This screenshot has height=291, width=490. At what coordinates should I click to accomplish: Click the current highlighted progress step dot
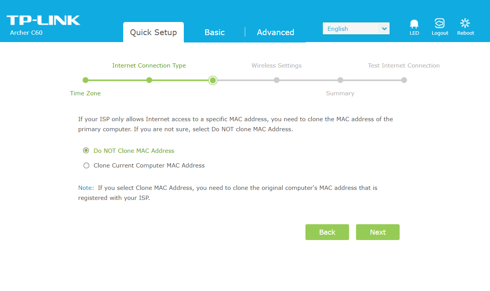(213, 80)
